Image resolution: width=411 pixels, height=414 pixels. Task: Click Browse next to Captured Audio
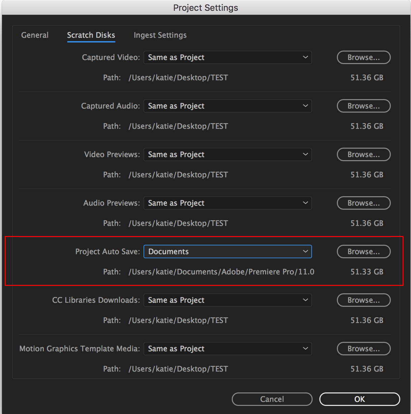pyautogui.click(x=363, y=106)
